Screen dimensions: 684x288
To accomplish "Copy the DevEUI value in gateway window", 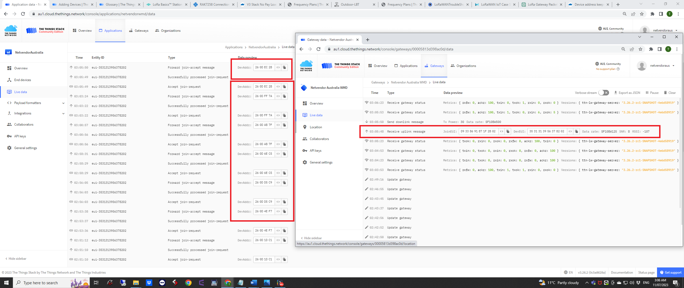I will 577,131.
